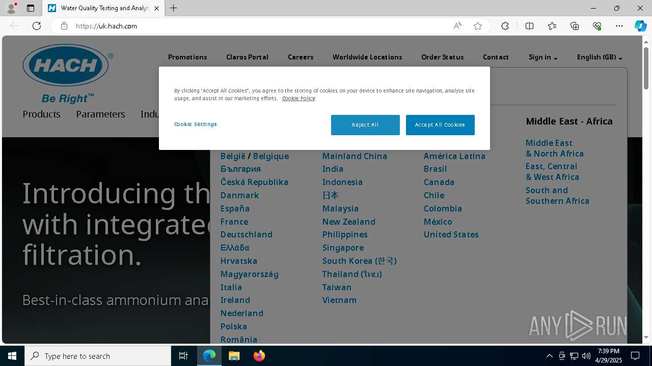Screen dimensions: 652x366
Task: Select New Zealand location
Action: (x=349, y=222)
